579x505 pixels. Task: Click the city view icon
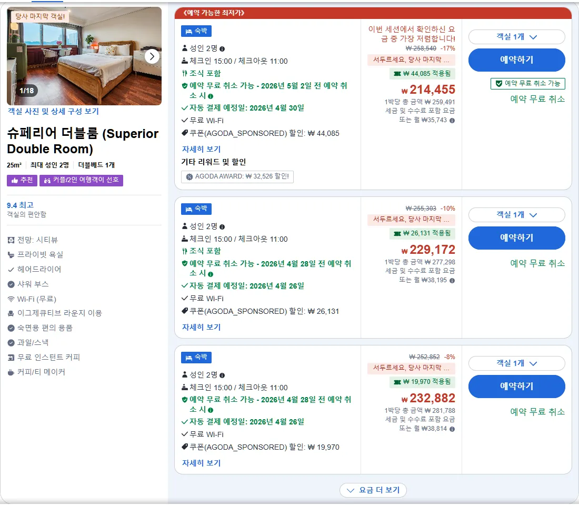pos(11,240)
